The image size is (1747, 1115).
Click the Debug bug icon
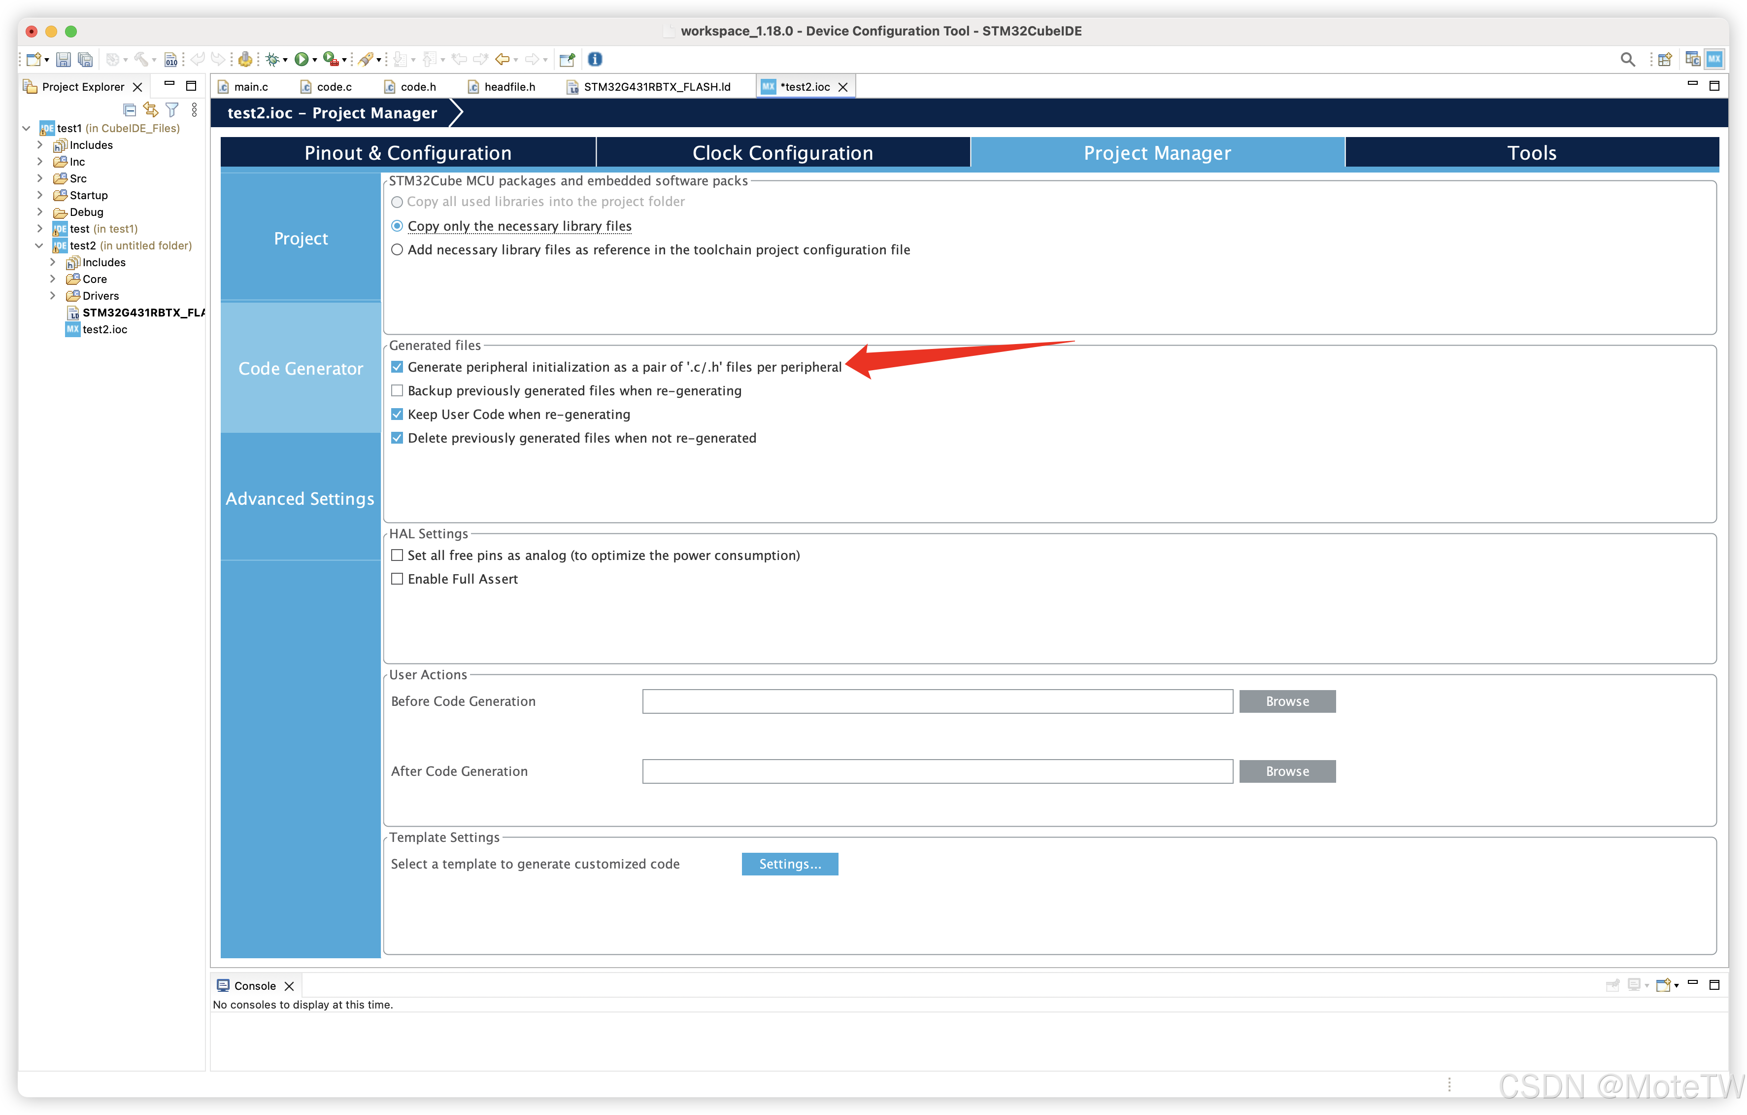point(272,60)
